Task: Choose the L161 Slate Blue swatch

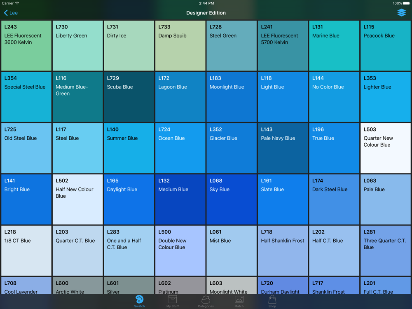Action: pyautogui.click(x=283, y=199)
